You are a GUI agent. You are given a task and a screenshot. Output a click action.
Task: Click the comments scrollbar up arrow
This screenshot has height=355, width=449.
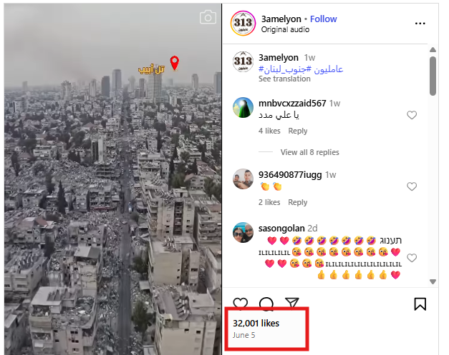(x=433, y=50)
